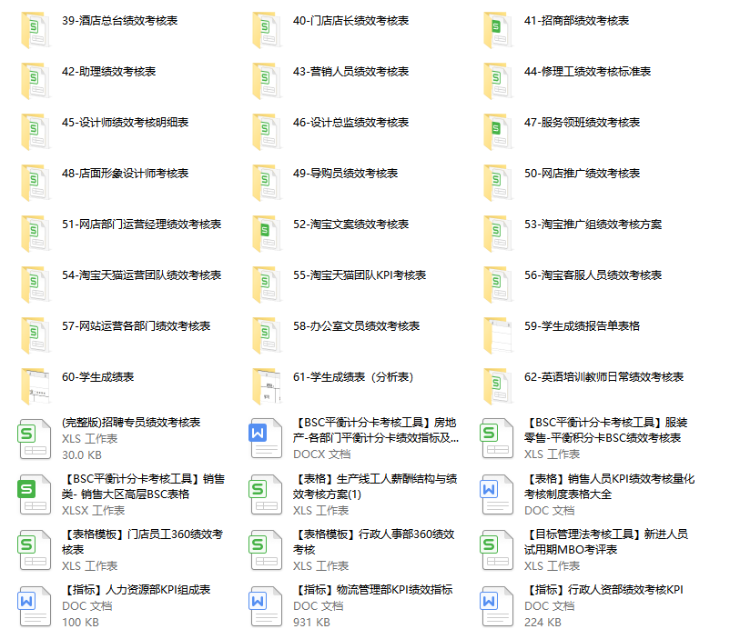Select folder icon for 43-营销人员绩效考核表
The width and height of the screenshot is (730, 639).
[x=267, y=81]
